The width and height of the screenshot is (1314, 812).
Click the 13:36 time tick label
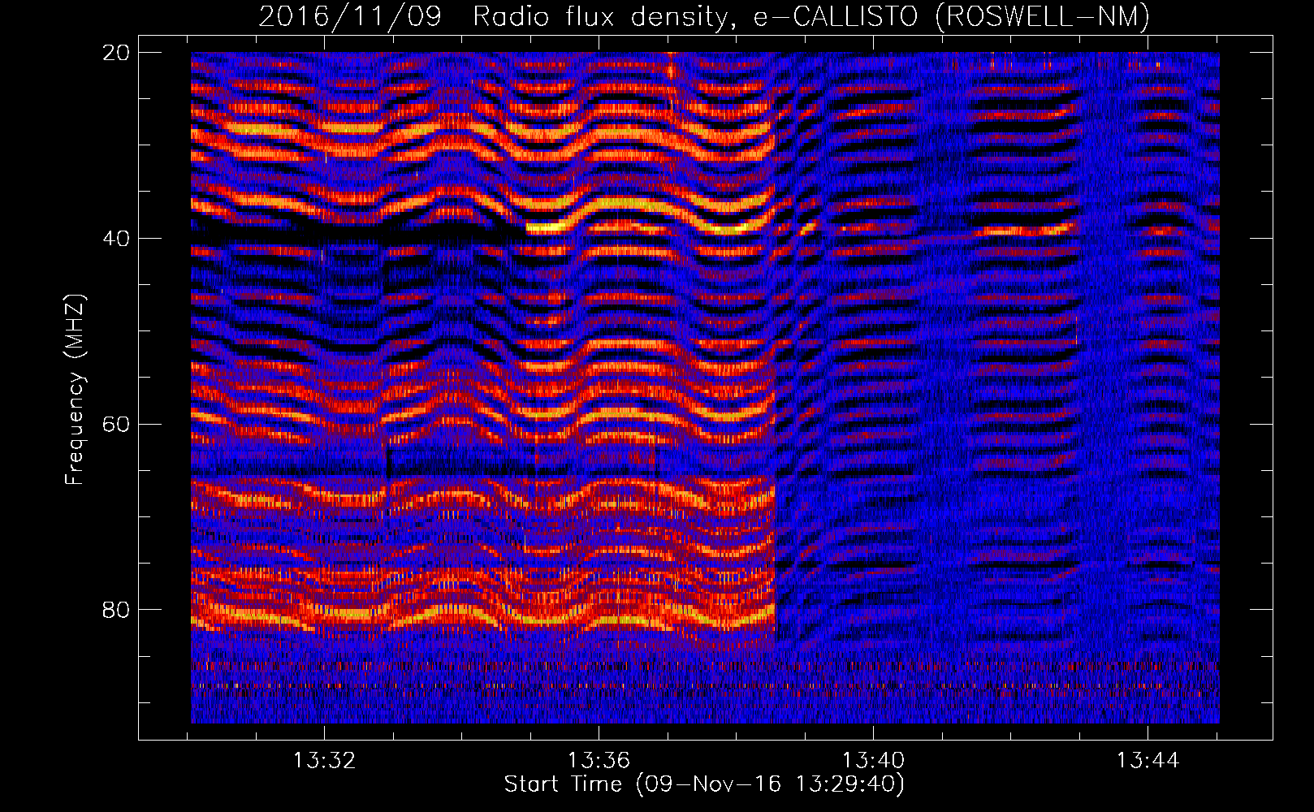(599, 761)
